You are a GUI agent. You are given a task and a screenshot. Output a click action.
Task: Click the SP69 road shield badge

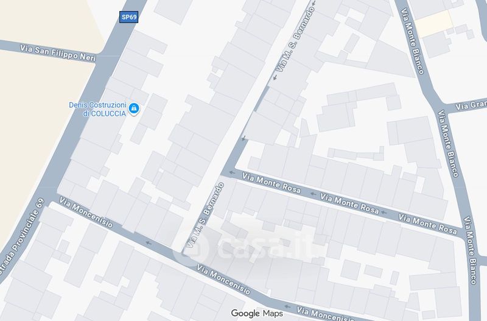click(128, 17)
